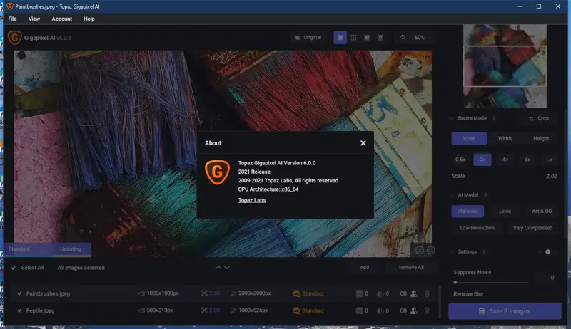The image size is (571, 329).
Task: Click the Add images button
Action: point(364,268)
